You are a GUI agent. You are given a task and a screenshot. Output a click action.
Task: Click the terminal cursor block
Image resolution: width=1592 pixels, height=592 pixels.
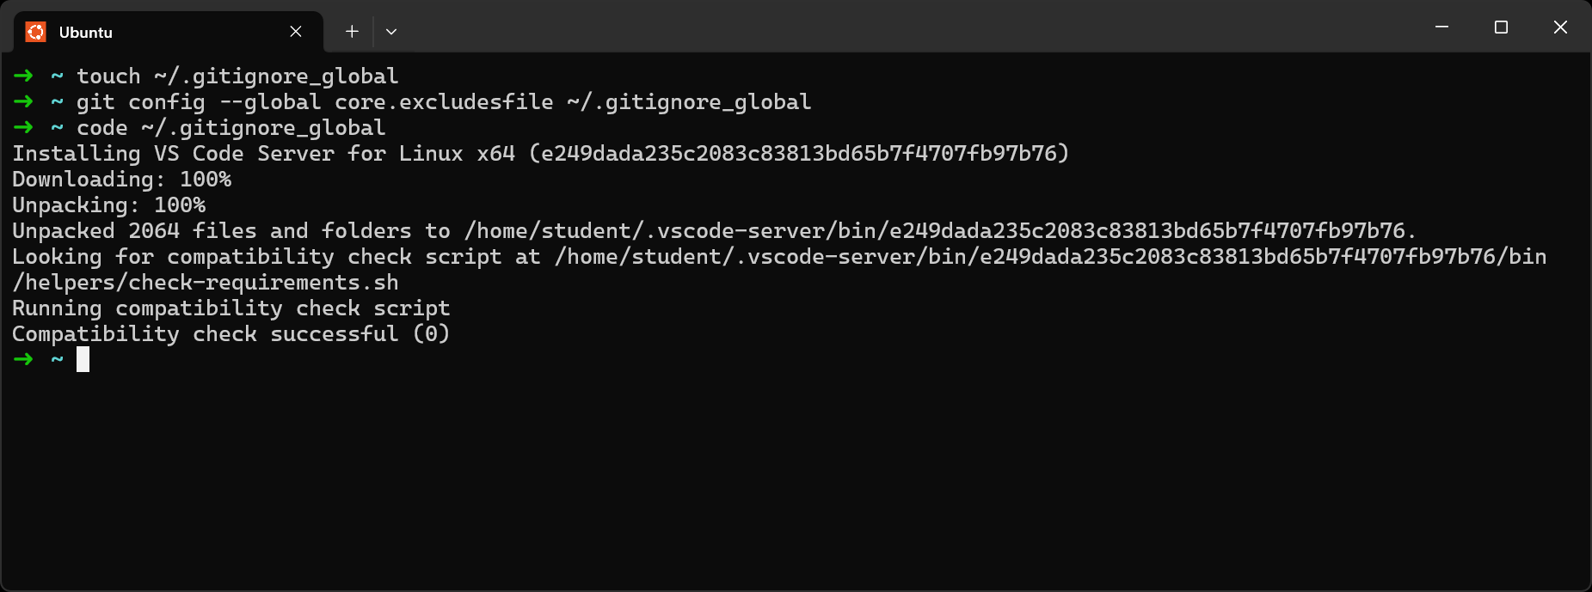coord(83,359)
